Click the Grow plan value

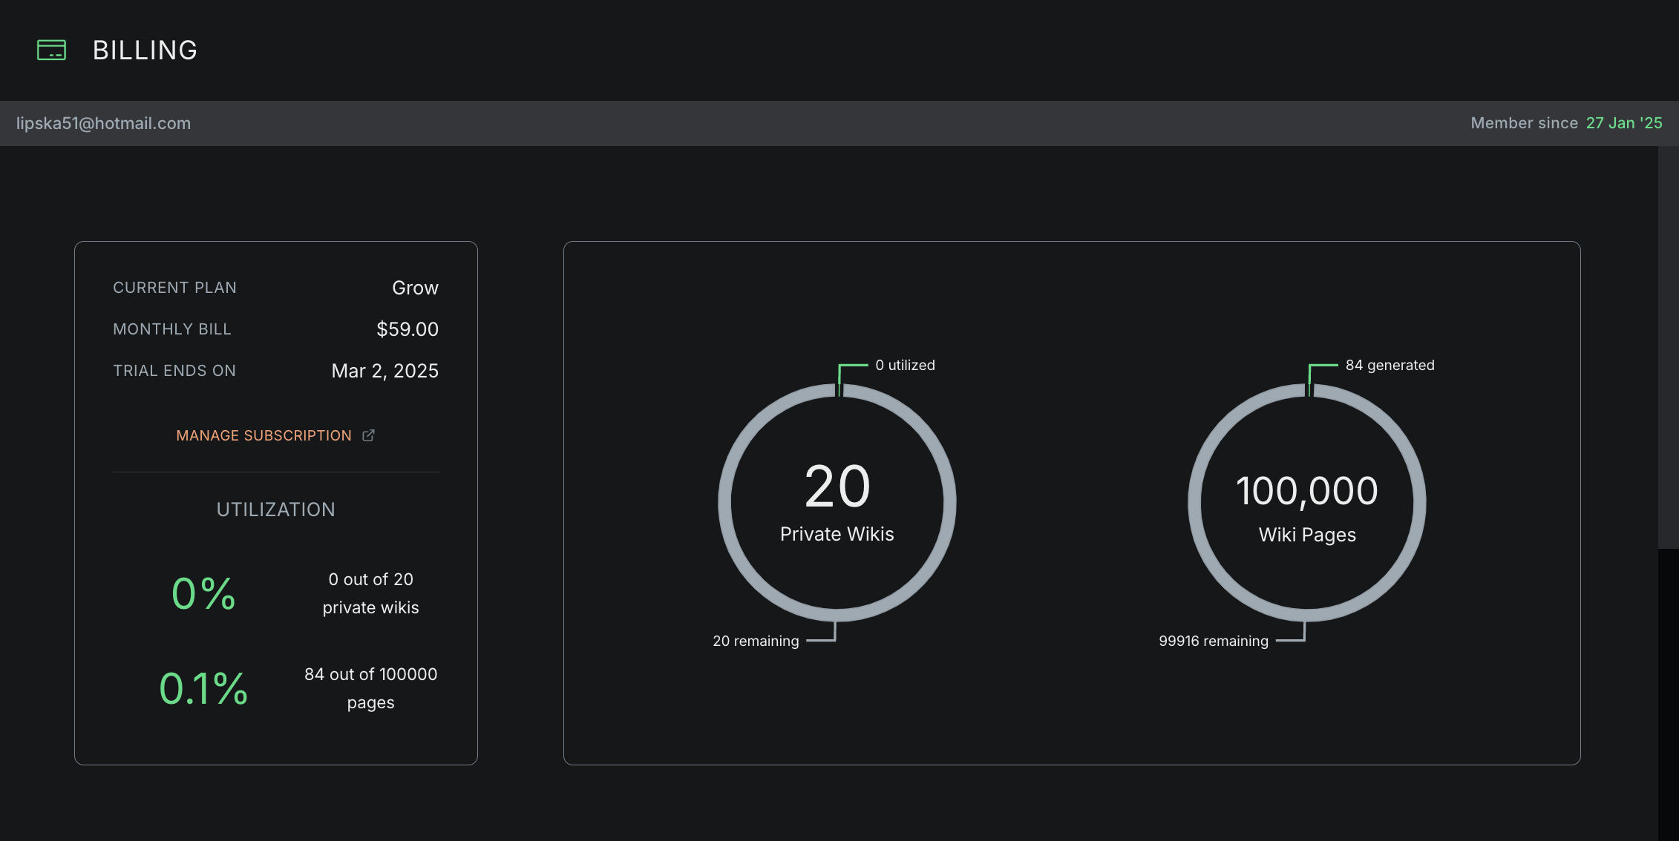point(415,288)
